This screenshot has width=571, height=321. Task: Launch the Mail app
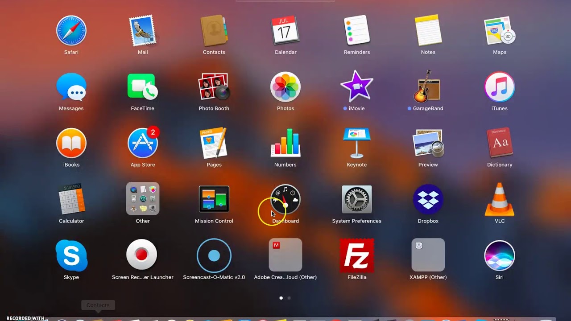[143, 31]
